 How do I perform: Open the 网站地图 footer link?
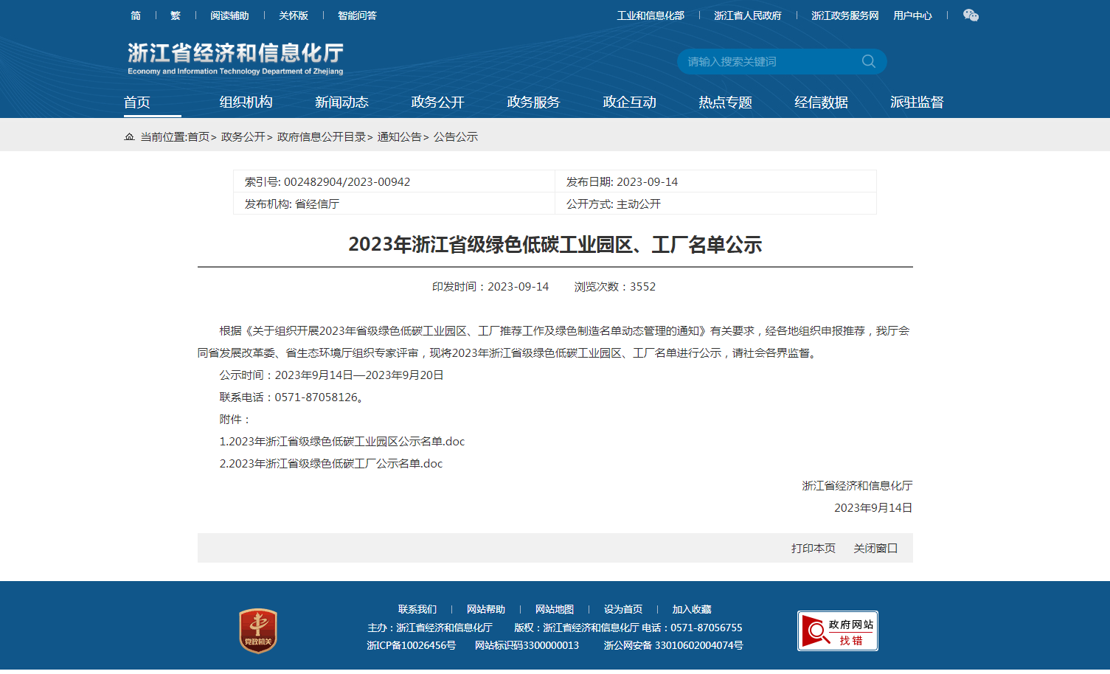pos(554,609)
